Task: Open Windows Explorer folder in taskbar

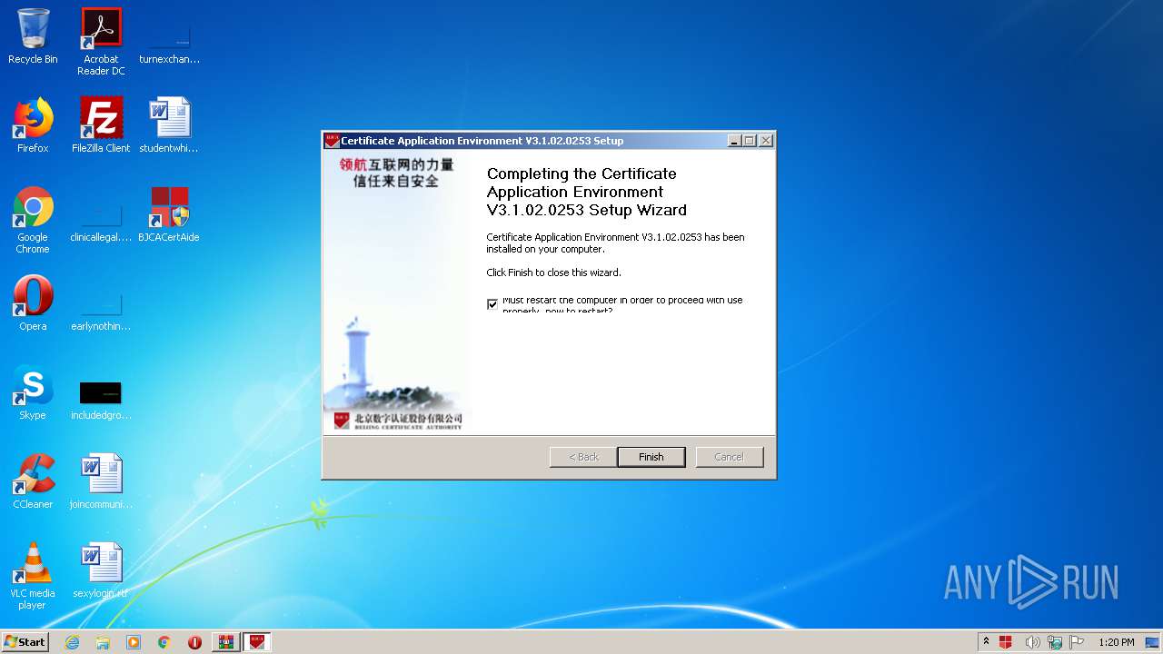Action: coord(103,642)
